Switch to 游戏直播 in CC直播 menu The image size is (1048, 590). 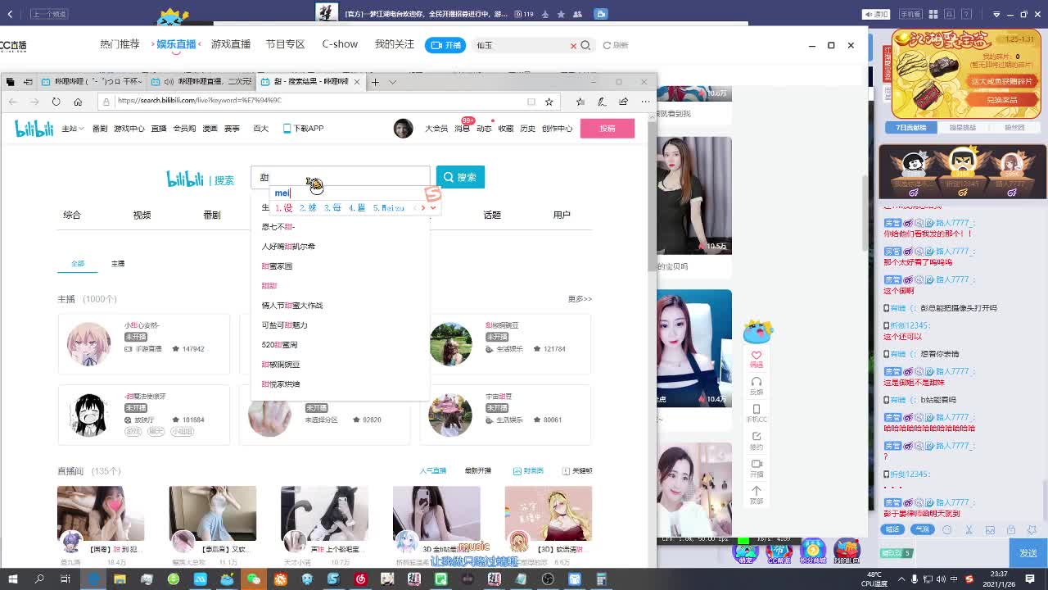pos(230,44)
